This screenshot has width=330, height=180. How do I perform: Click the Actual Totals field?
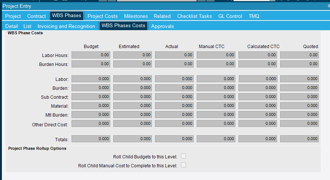(x=174, y=139)
